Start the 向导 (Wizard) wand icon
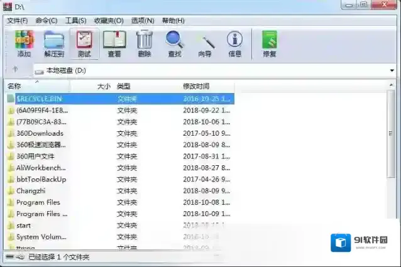 tap(205, 43)
